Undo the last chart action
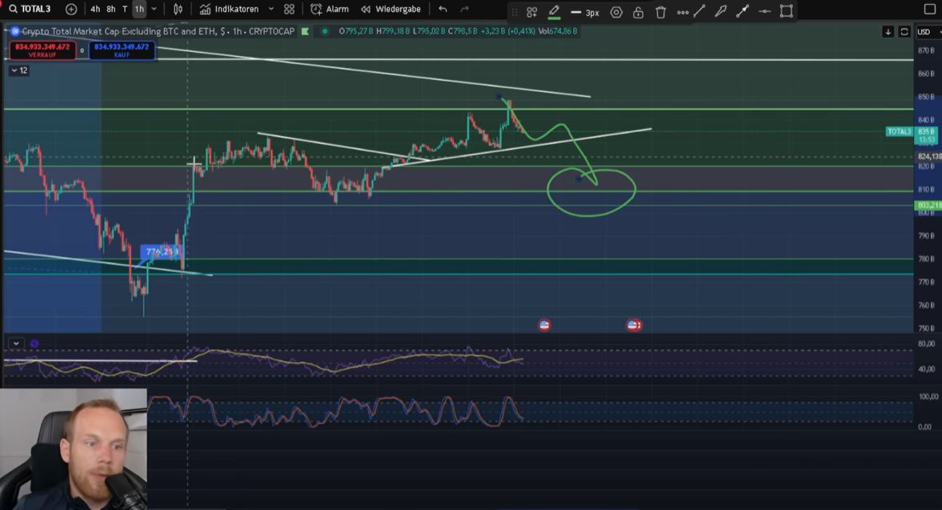Viewport: 942px width, 510px height. tap(443, 9)
